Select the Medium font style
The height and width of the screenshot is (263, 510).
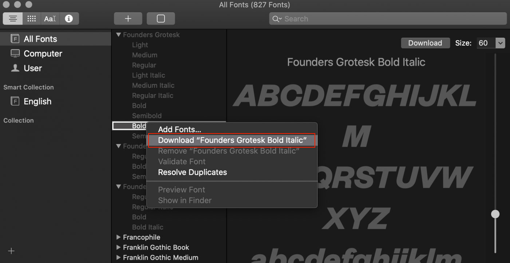pos(145,55)
